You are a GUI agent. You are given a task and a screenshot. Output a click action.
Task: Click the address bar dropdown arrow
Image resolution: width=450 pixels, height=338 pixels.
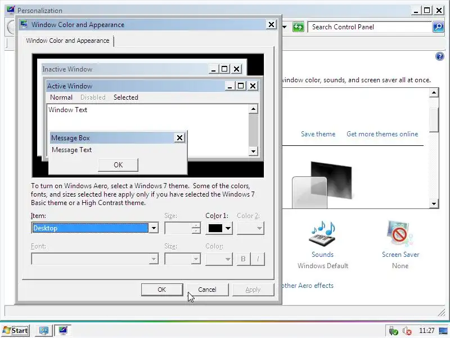pos(285,27)
